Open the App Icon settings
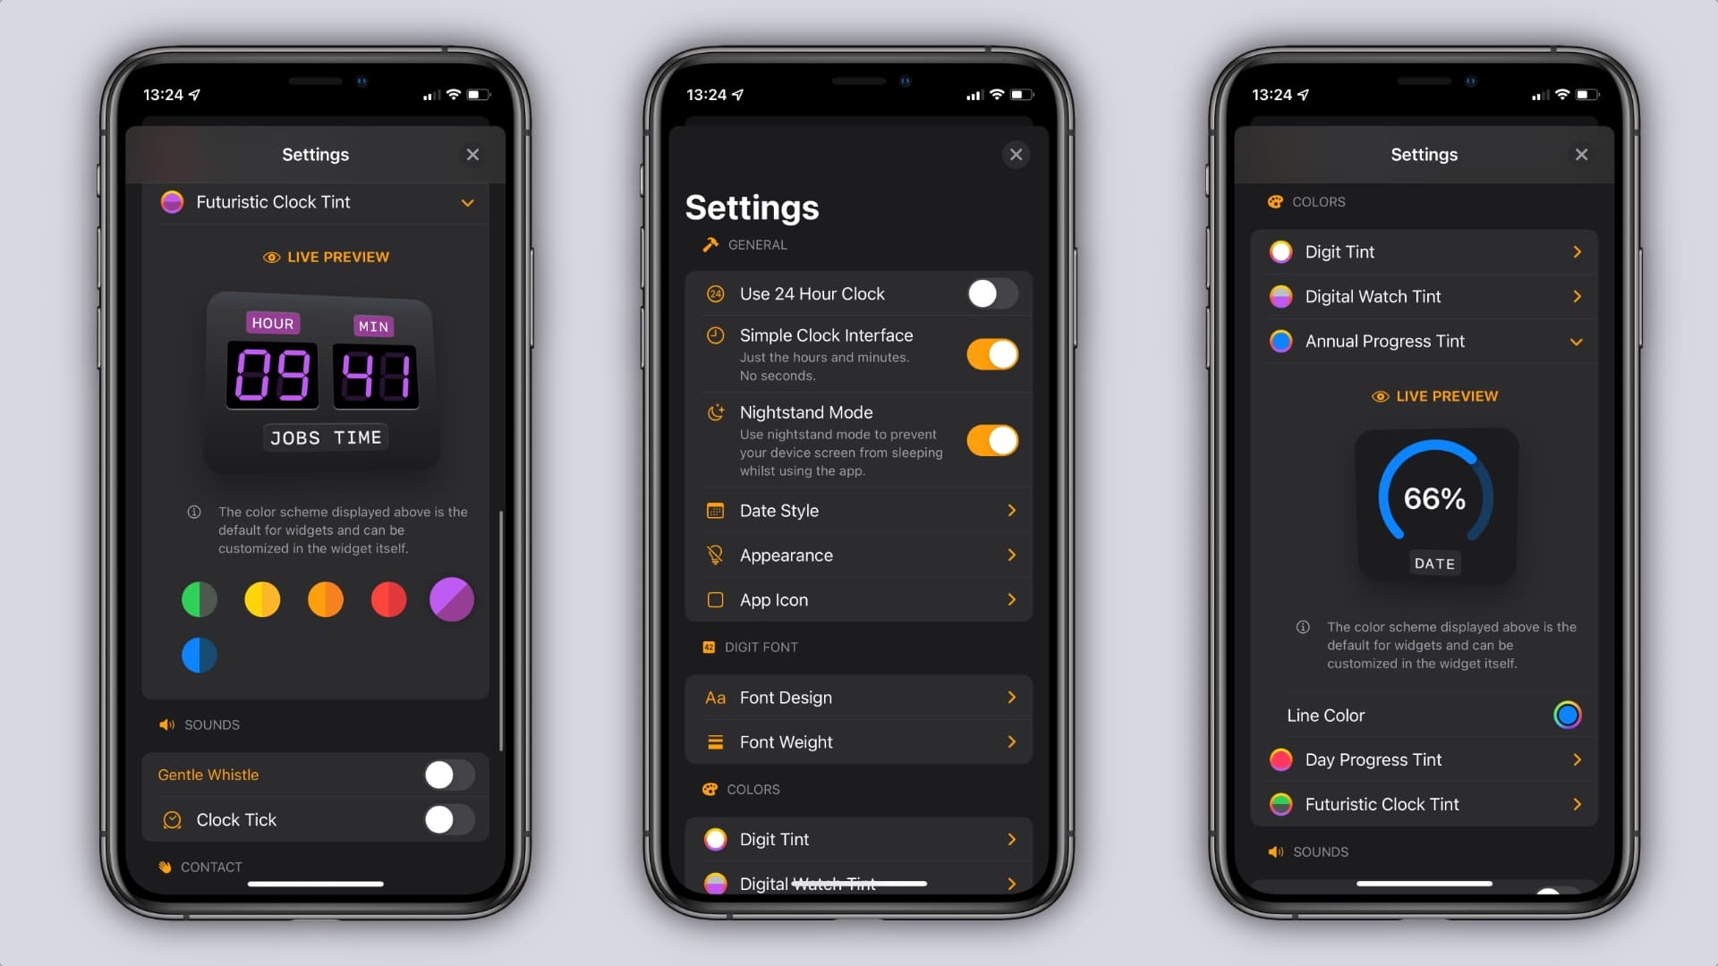The image size is (1718, 966). (858, 599)
